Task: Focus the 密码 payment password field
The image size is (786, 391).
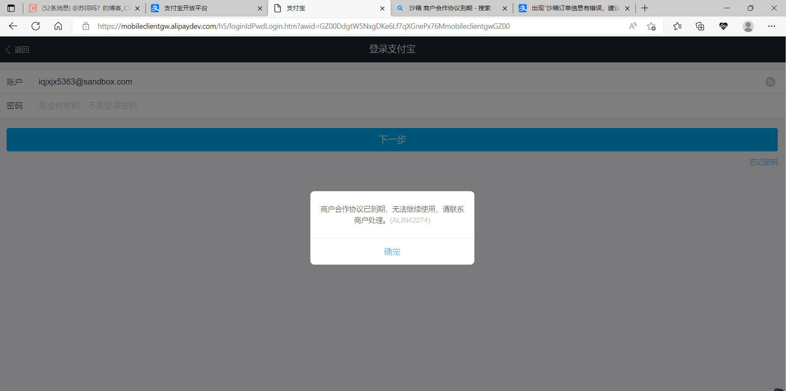Action: click(394, 106)
